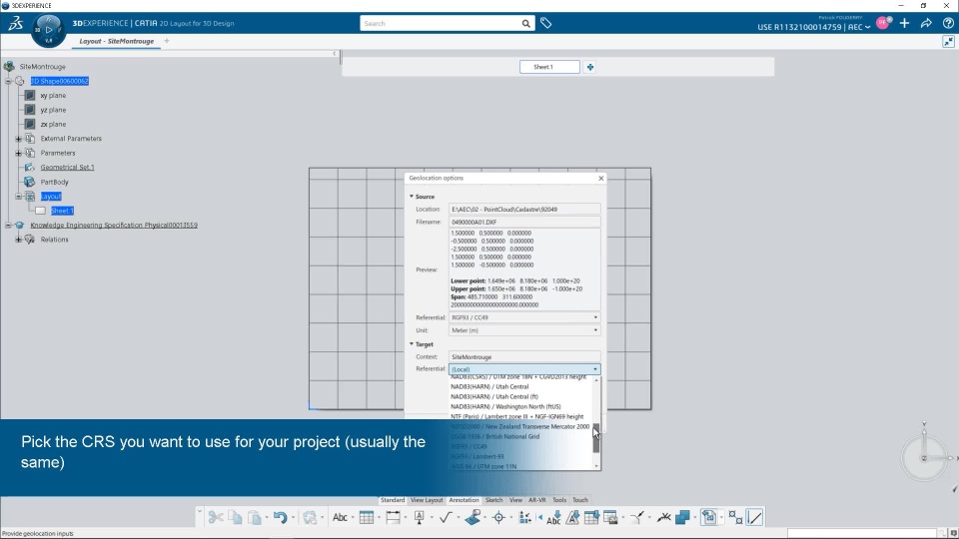Open the AEC role dropdown chevron
959x539 pixels.
(867, 27)
